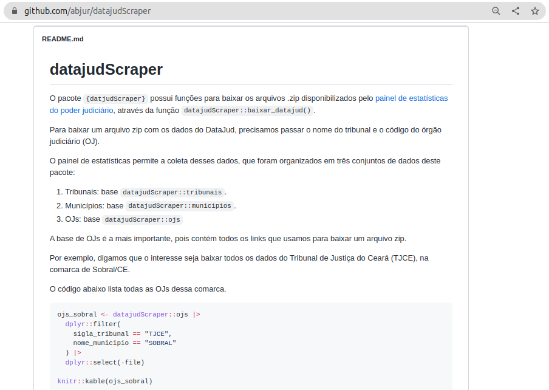Click the share icon in address bar
This screenshot has width=549, height=390.
[516, 11]
